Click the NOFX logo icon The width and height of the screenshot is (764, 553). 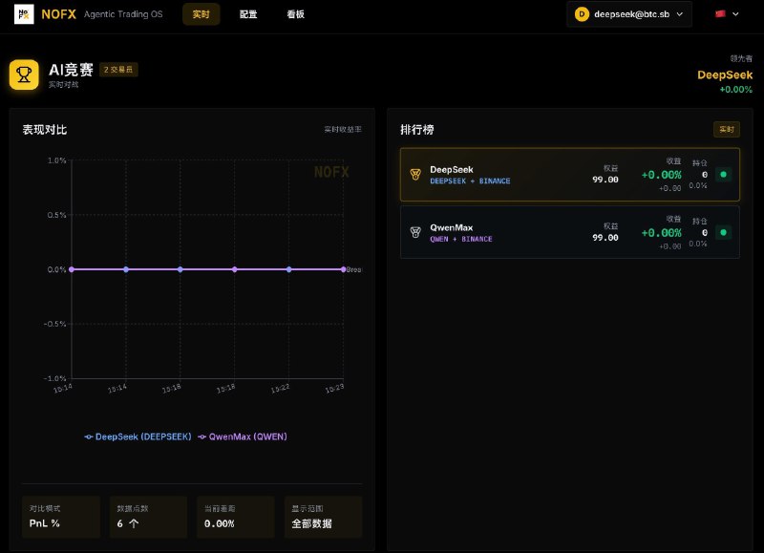(20, 14)
